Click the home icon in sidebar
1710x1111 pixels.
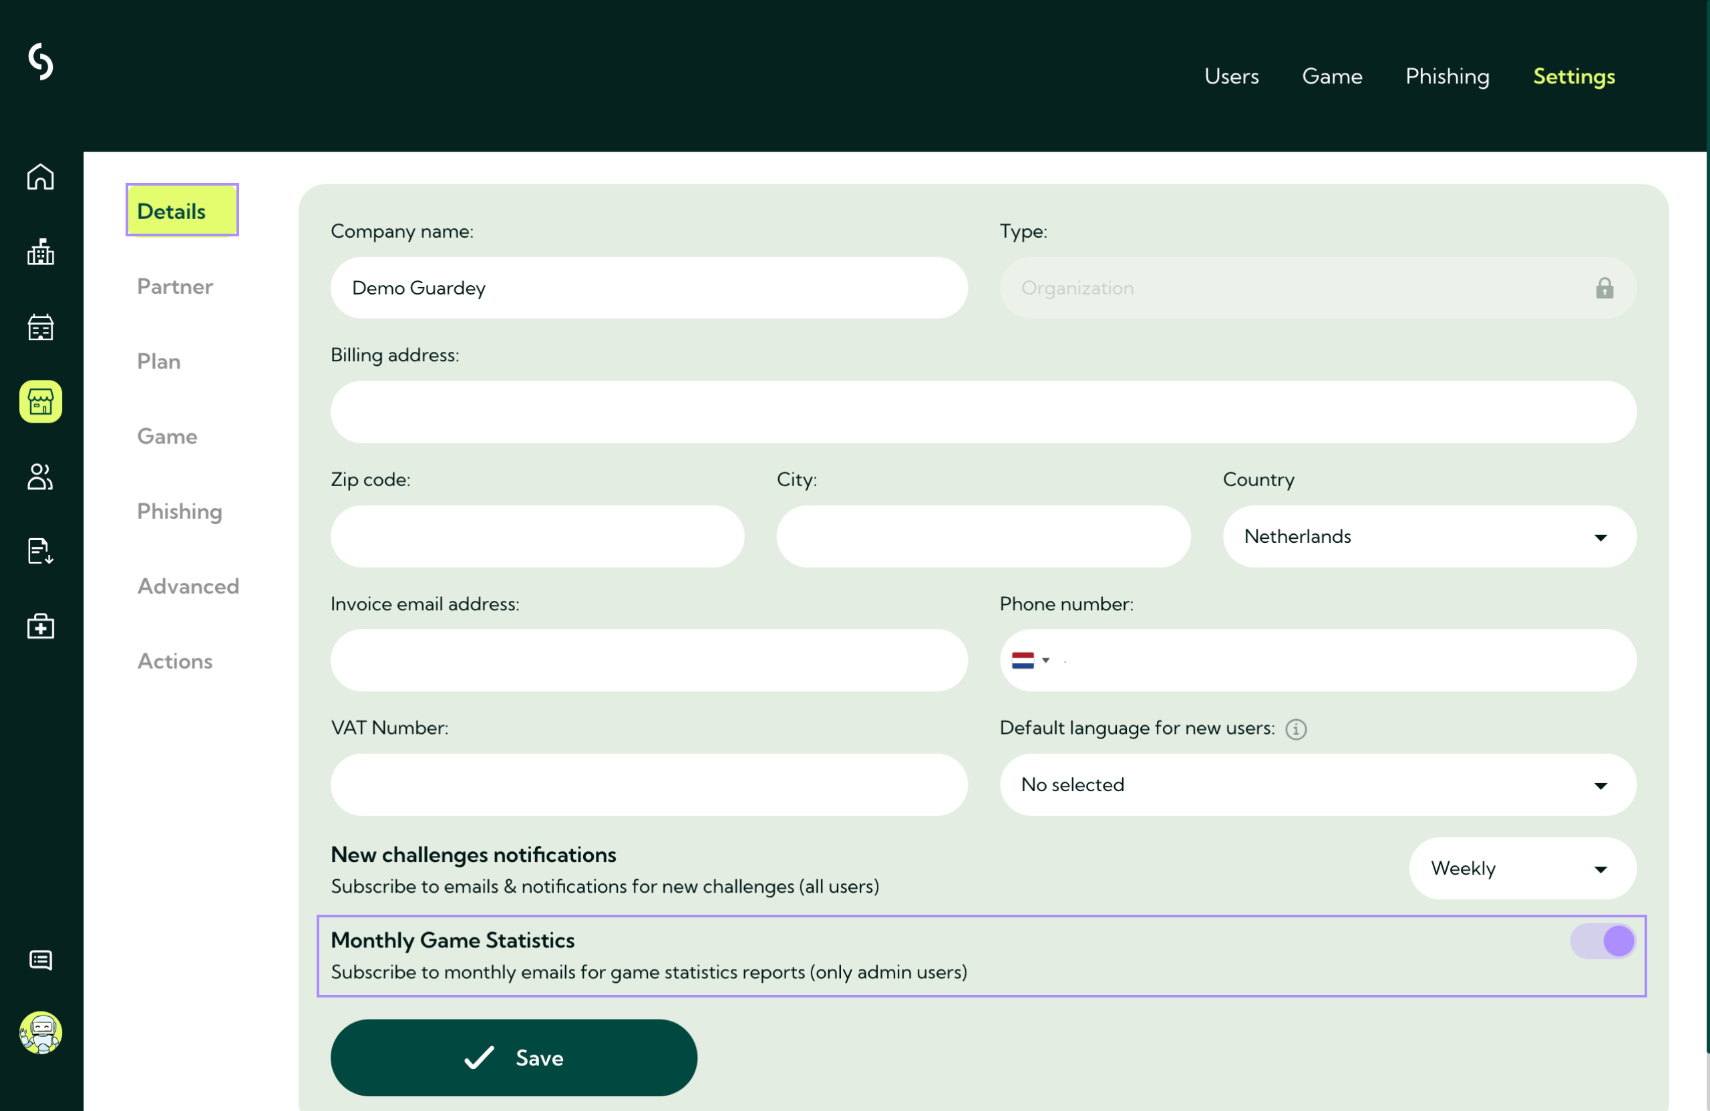point(40,177)
